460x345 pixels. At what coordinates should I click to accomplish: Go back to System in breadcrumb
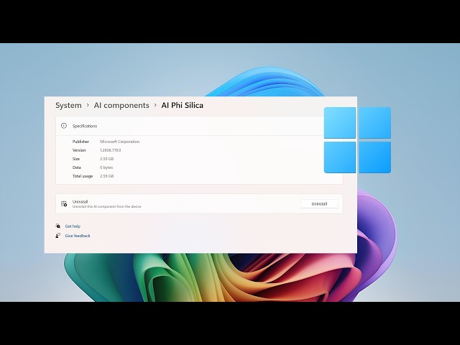click(68, 106)
